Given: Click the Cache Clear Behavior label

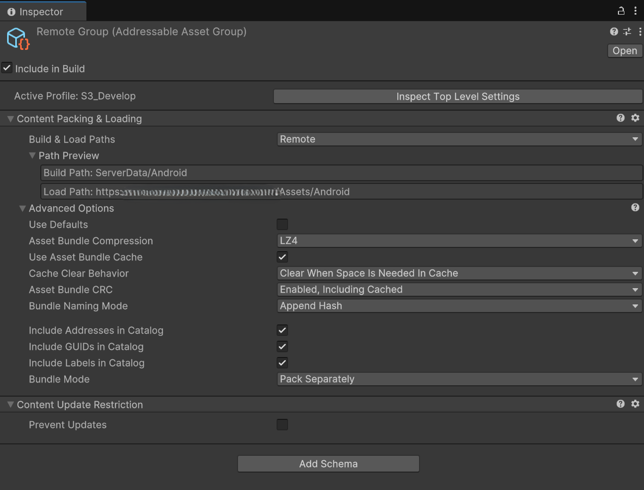Looking at the screenshot, I should [79, 273].
